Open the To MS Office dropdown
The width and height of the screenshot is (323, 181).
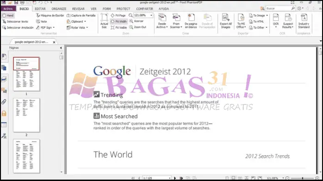241,21
